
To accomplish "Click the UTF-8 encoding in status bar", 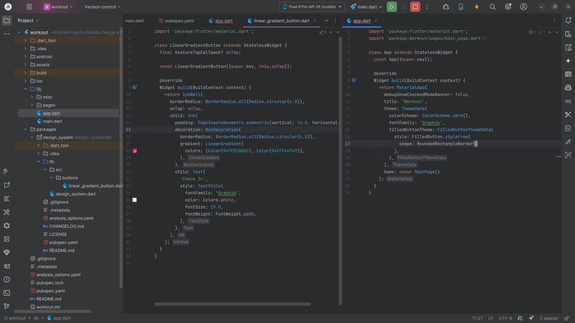I will (505, 318).
